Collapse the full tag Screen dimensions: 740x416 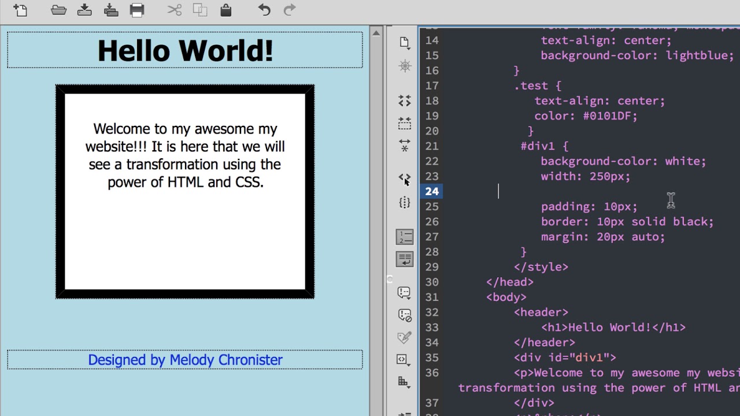tap(405, 101)
